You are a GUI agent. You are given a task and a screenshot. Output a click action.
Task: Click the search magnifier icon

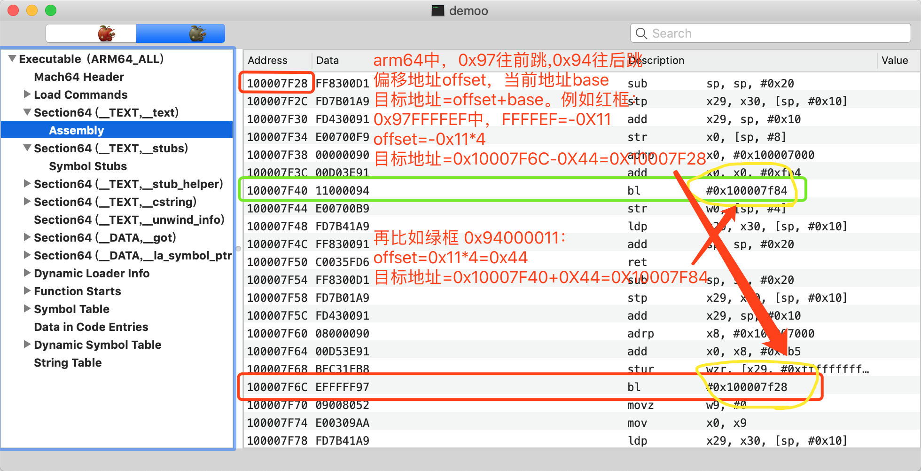tap(641, 33)
